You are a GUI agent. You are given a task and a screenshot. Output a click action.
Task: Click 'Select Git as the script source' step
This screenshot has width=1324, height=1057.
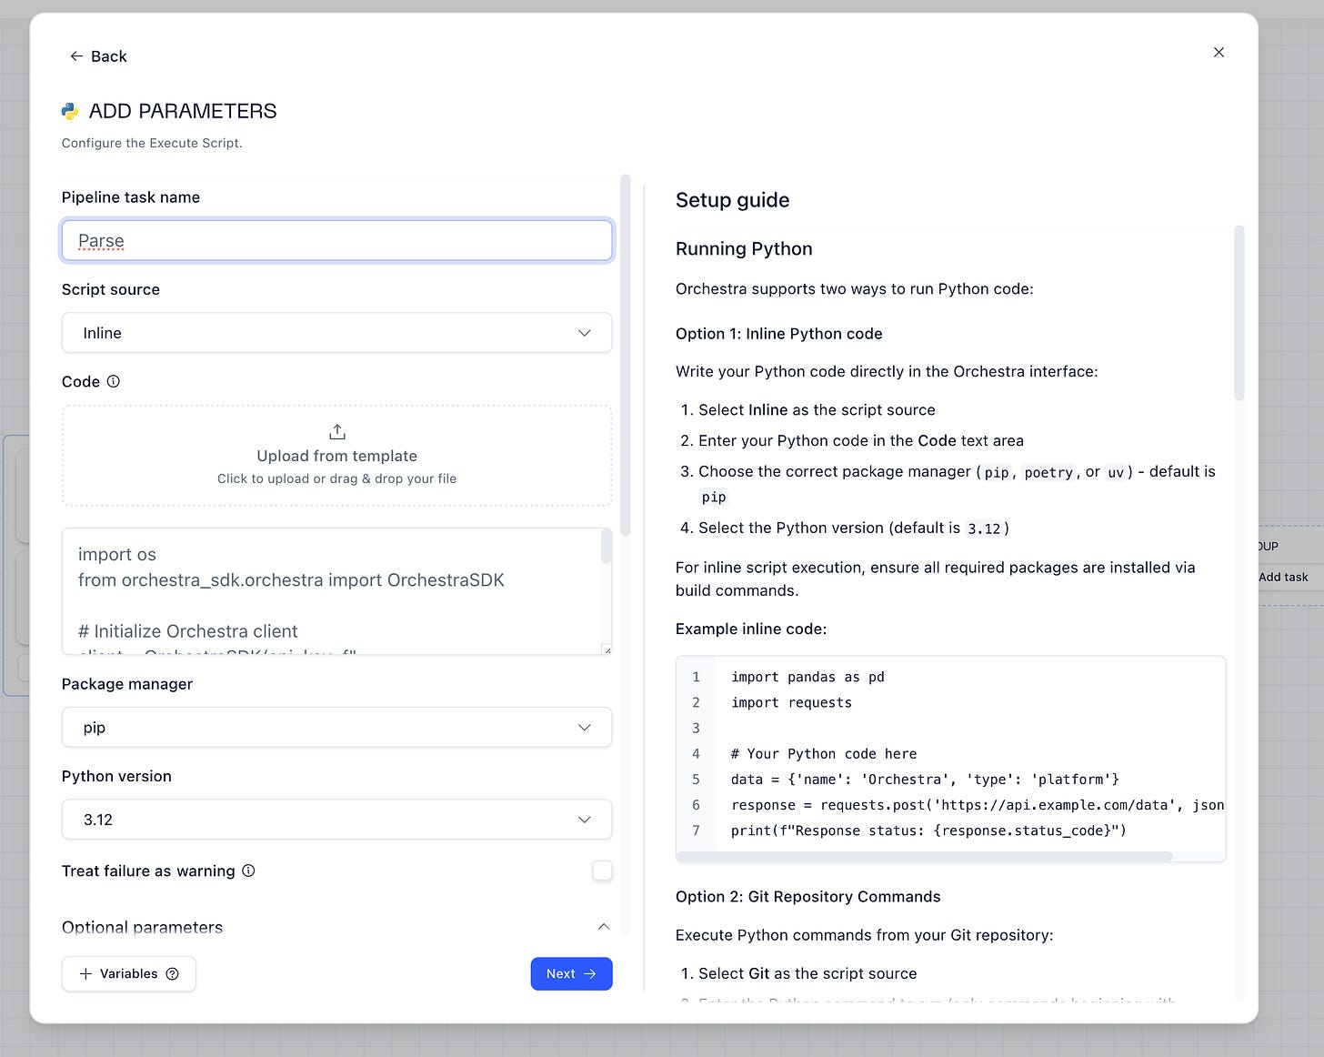coord(807,973)
